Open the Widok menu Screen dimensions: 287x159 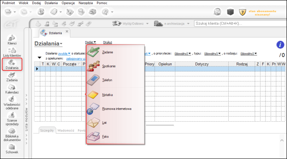point(23,3)
